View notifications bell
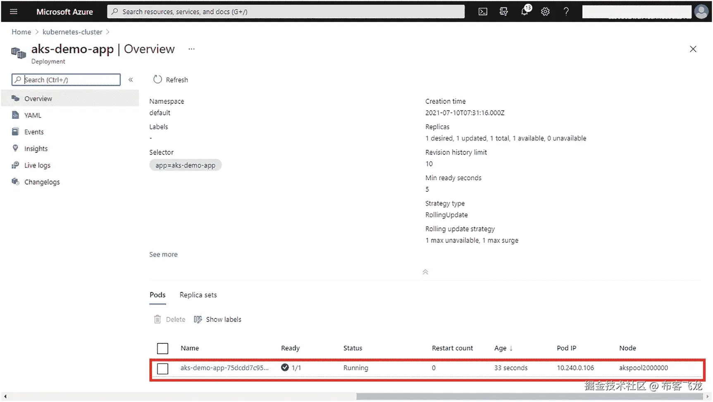 click(x=525, y=11)
